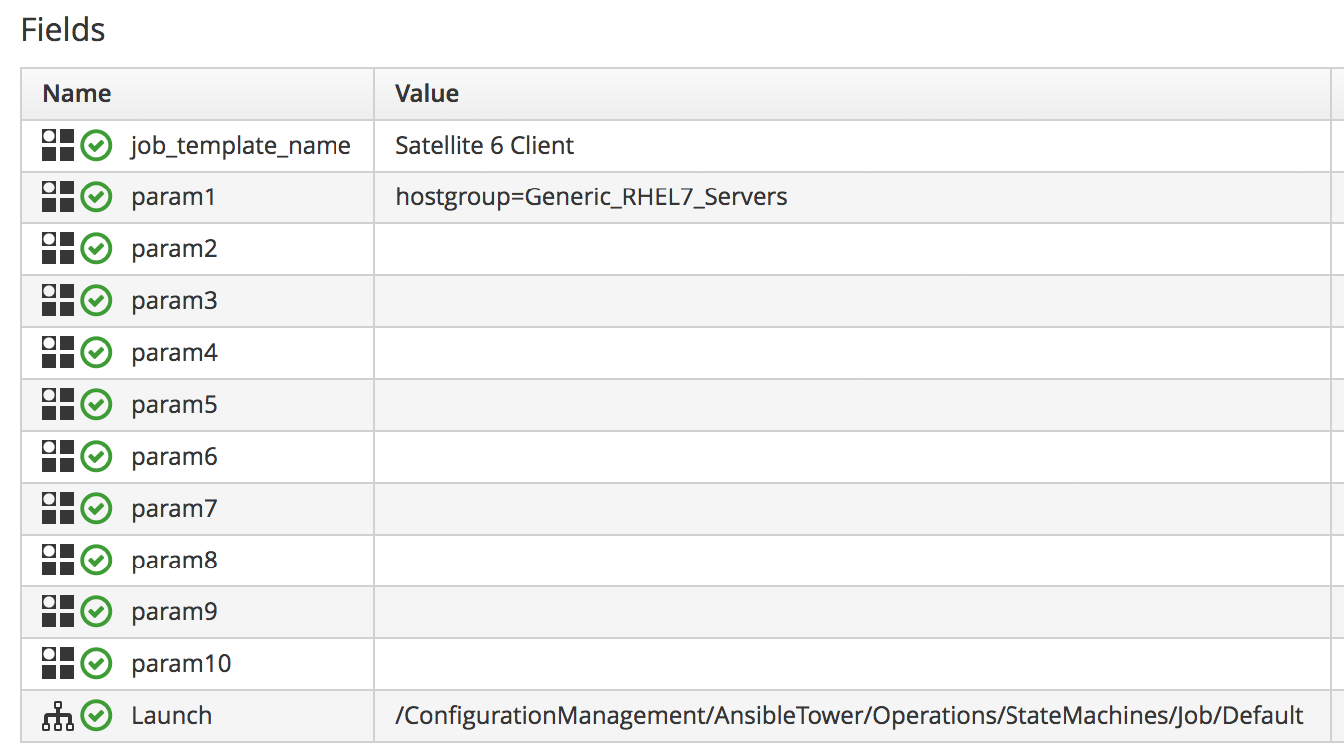Select the param6 field name
Image resolution: width=1344 pixels, height=756 pixels.
pyautogui.click(x=174, y=457)
